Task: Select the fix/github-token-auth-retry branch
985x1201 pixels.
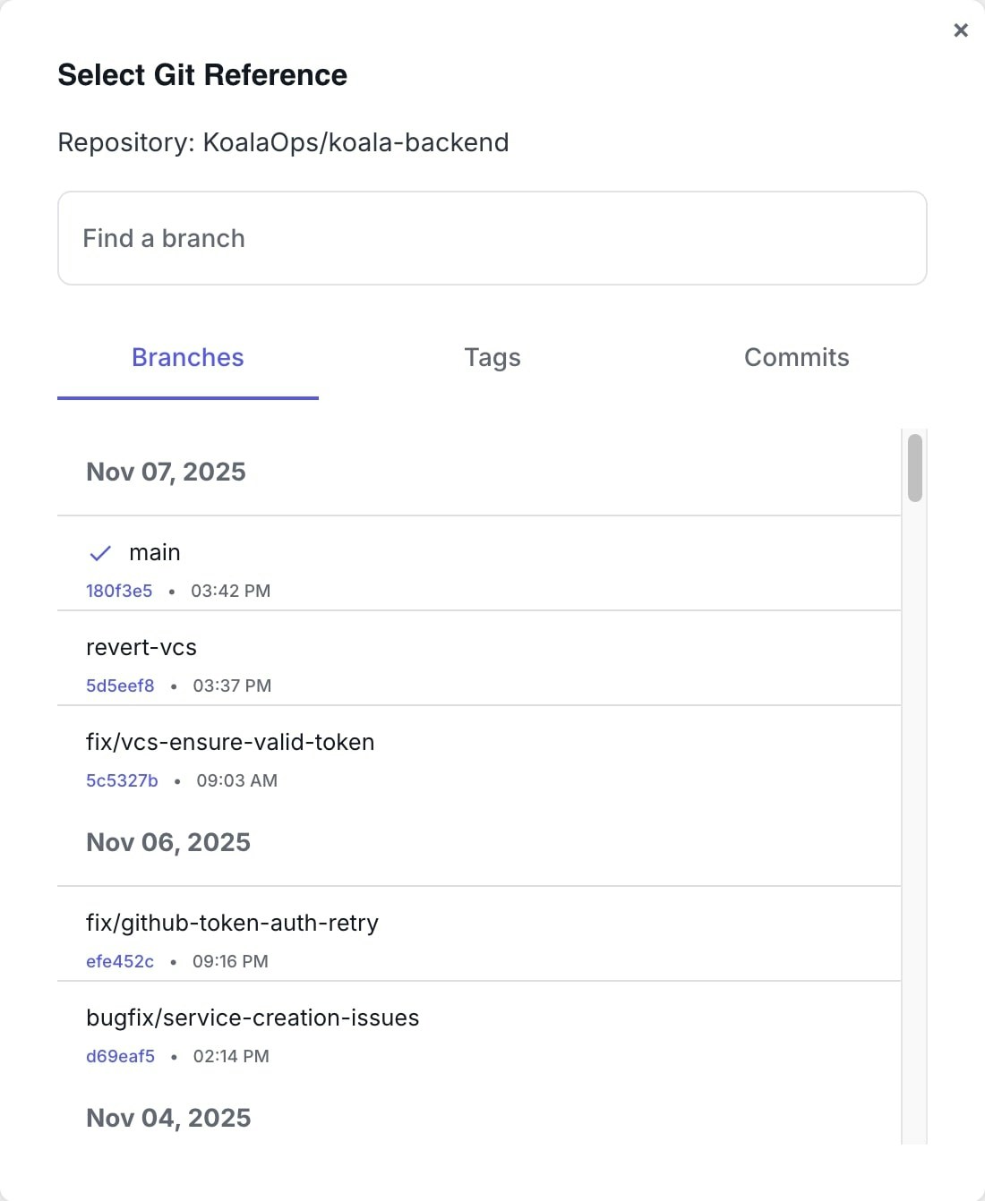Action: point(232,923)
